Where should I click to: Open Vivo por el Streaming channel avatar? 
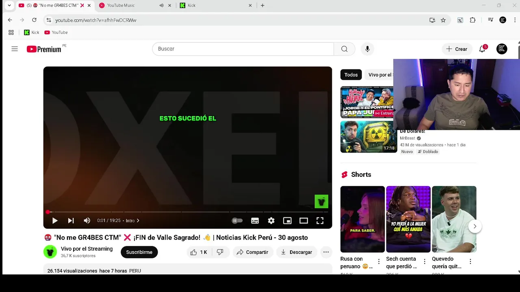[50, 252]
